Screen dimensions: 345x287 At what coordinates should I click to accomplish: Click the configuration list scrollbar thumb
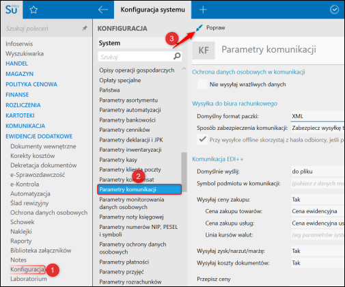tap(184, 172)
